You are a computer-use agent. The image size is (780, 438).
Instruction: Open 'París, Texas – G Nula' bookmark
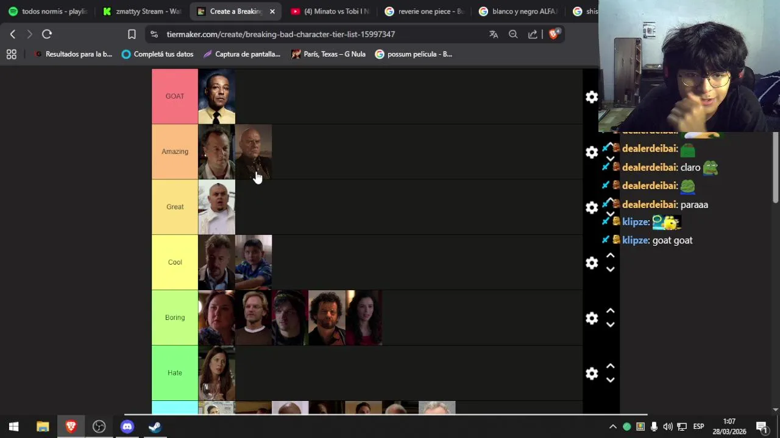328,54
